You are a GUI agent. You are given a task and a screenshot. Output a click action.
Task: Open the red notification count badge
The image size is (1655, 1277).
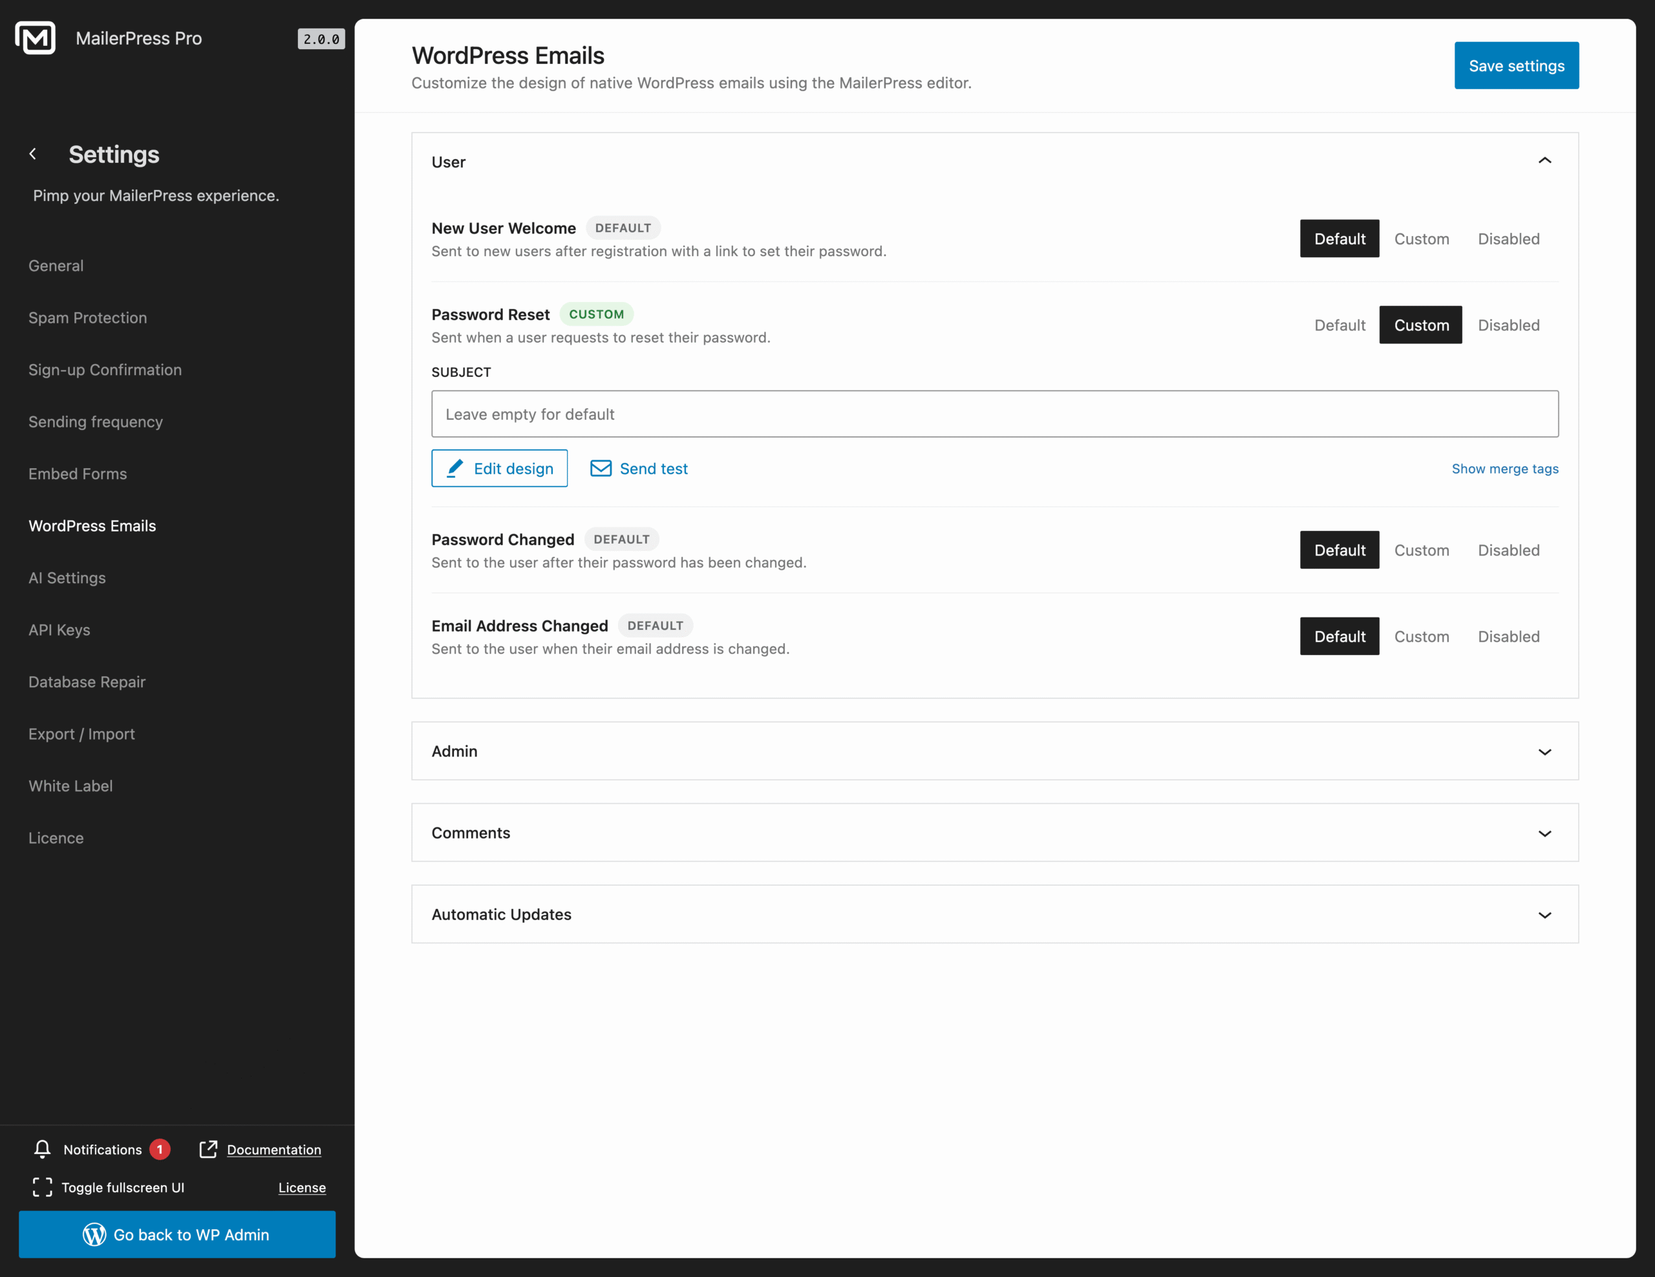coord(160,1149)
